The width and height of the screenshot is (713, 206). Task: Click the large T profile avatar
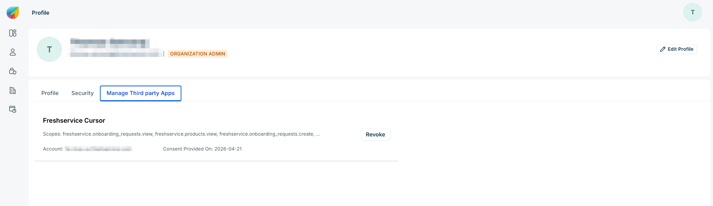49,49
